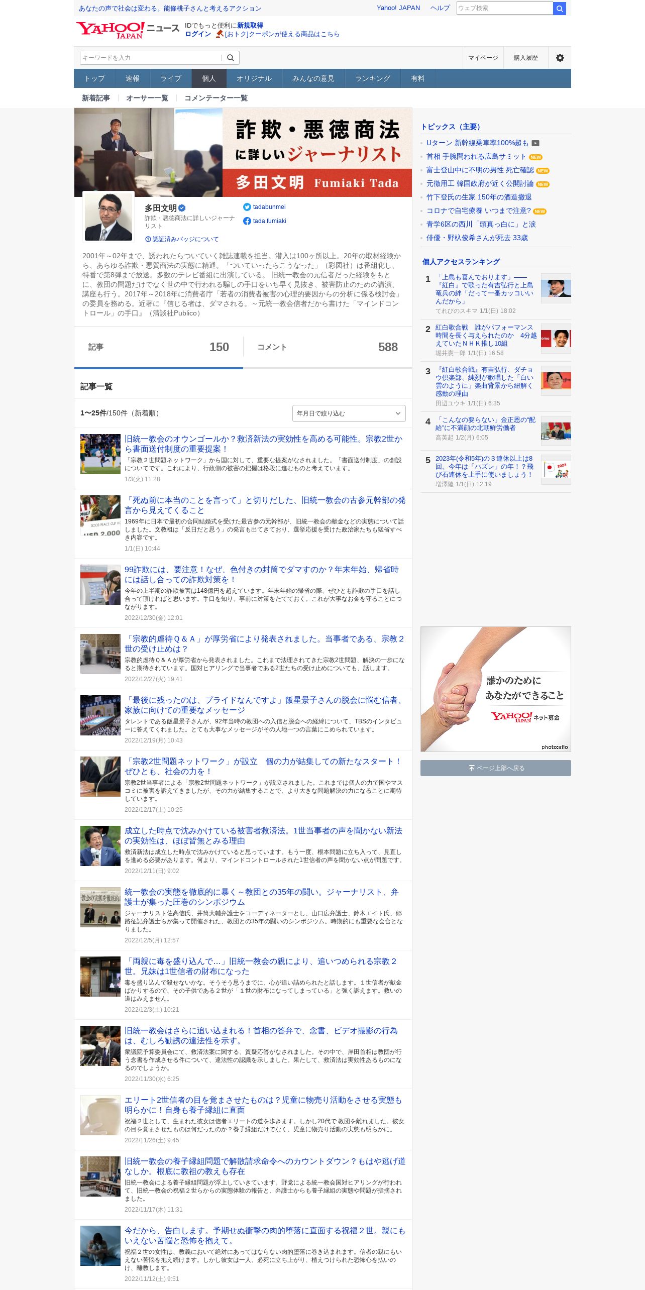Image resolution: width=645 pixels, height=1290 pixels.
Task: Focus the キーワードを入力 search field
Action: tap(151, 58)
